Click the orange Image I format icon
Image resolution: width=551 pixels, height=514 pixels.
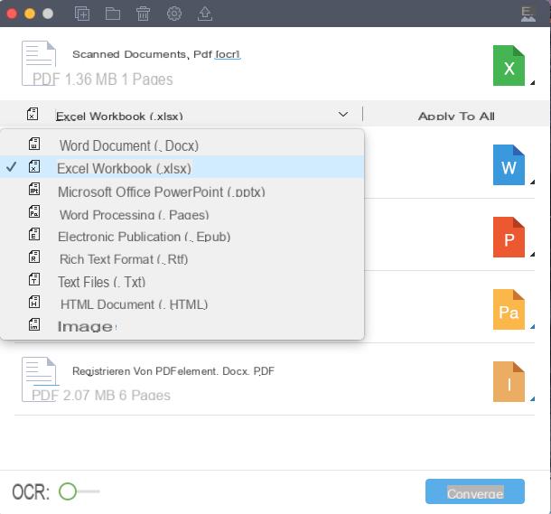coord(509,382)
